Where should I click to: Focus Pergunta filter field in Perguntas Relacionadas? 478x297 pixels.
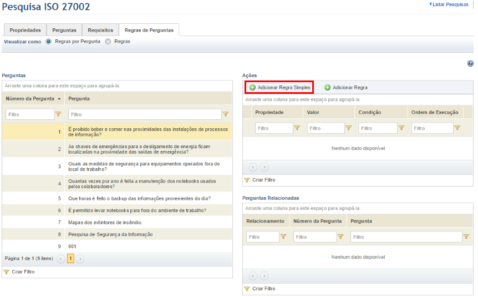406,237
